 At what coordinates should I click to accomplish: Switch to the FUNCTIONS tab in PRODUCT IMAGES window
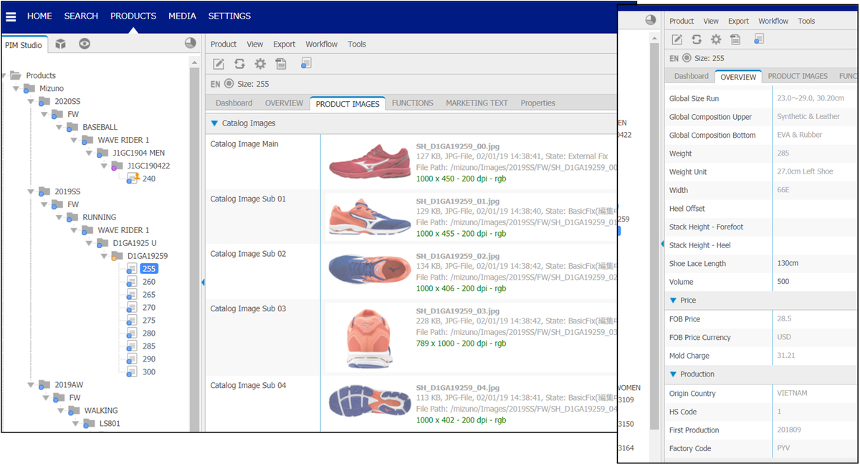(x=412, y=103)
